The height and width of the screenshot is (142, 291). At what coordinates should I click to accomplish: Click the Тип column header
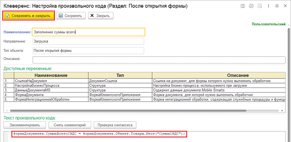click(120, 75)
